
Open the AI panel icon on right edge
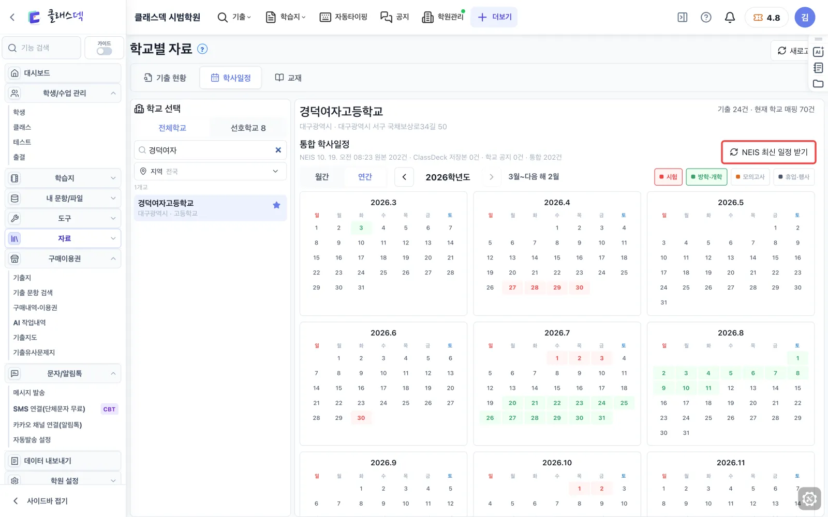click(818, 52)
